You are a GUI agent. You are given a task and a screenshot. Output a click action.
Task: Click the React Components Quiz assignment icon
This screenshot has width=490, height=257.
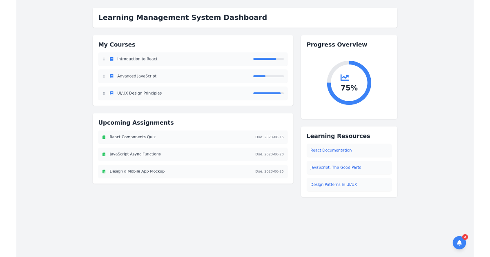click(x=103, y=137)
